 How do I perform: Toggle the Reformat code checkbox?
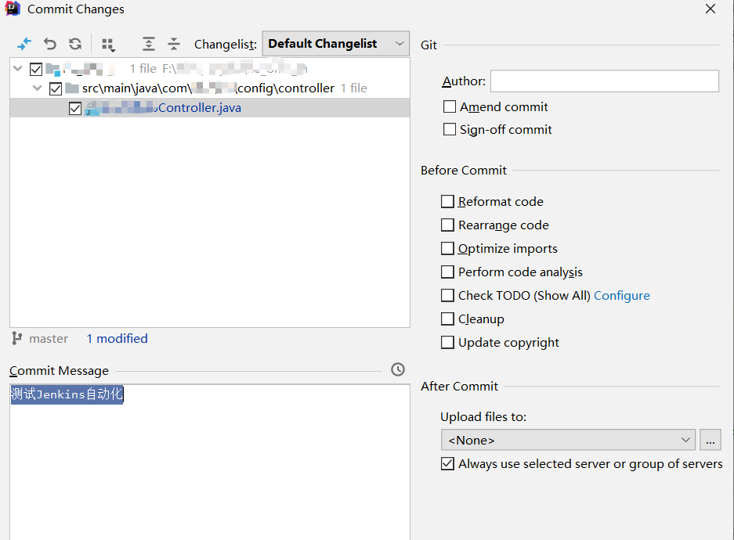(447, 202)
